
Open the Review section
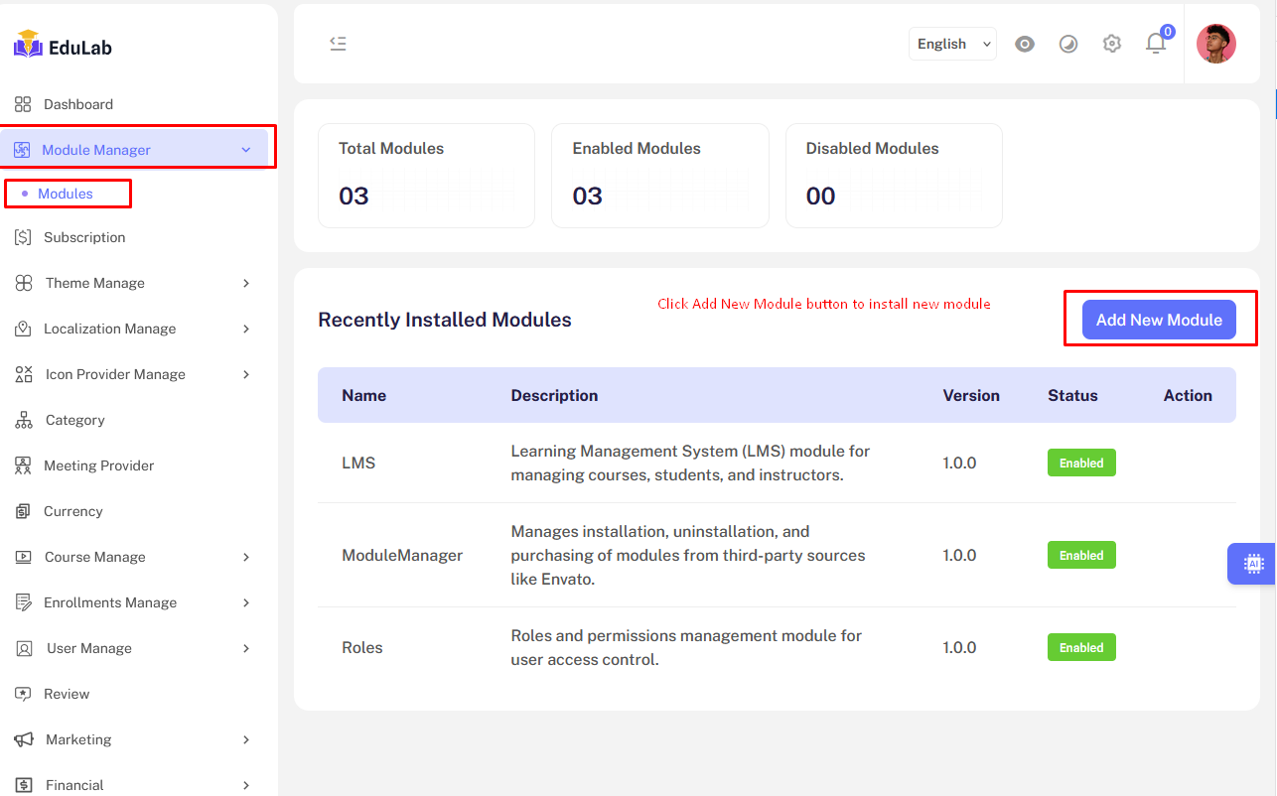tap(66, 694)
